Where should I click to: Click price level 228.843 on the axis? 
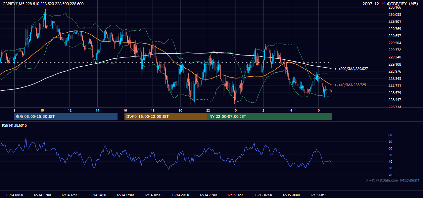395,79
